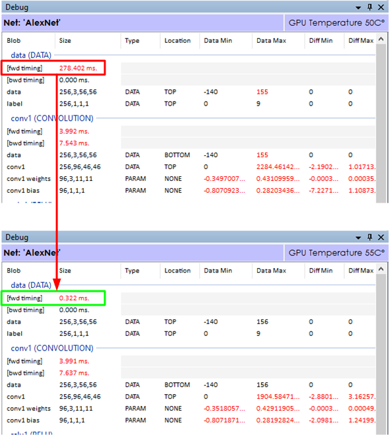Close the upper Debug panel
Image resolution: width=389 pixels, height=435 pixels.
coord(381,7)
